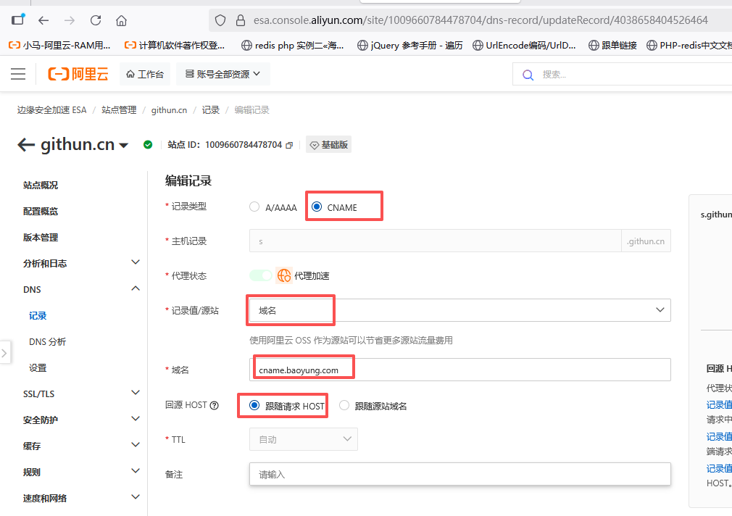Click the browser back arrow icon
The height and width of the screenshot is (516, 732).
click(x=43, y=20)
